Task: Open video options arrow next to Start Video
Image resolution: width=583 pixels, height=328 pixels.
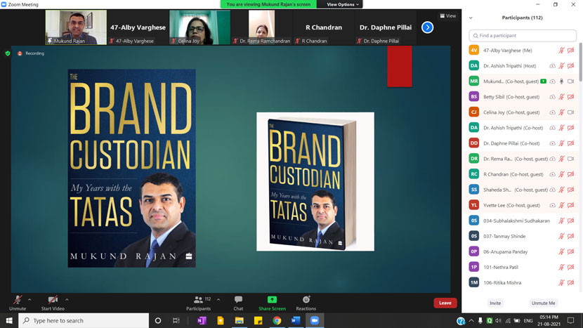Action: (67, 299)
